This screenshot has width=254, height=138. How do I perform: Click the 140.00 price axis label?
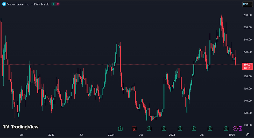pyautogui.click(x=248, y=101)
